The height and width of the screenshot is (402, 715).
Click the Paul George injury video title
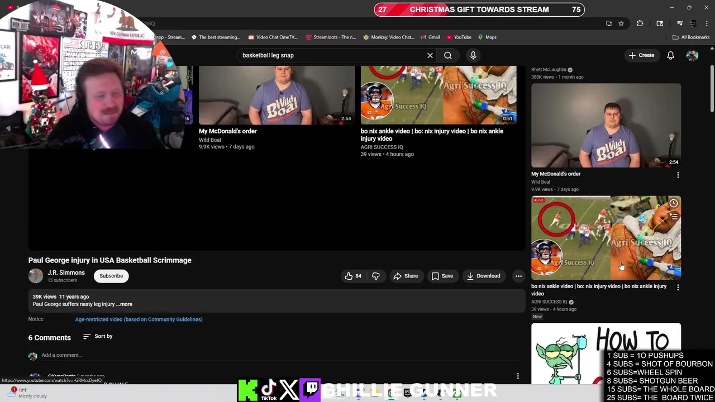110,260
